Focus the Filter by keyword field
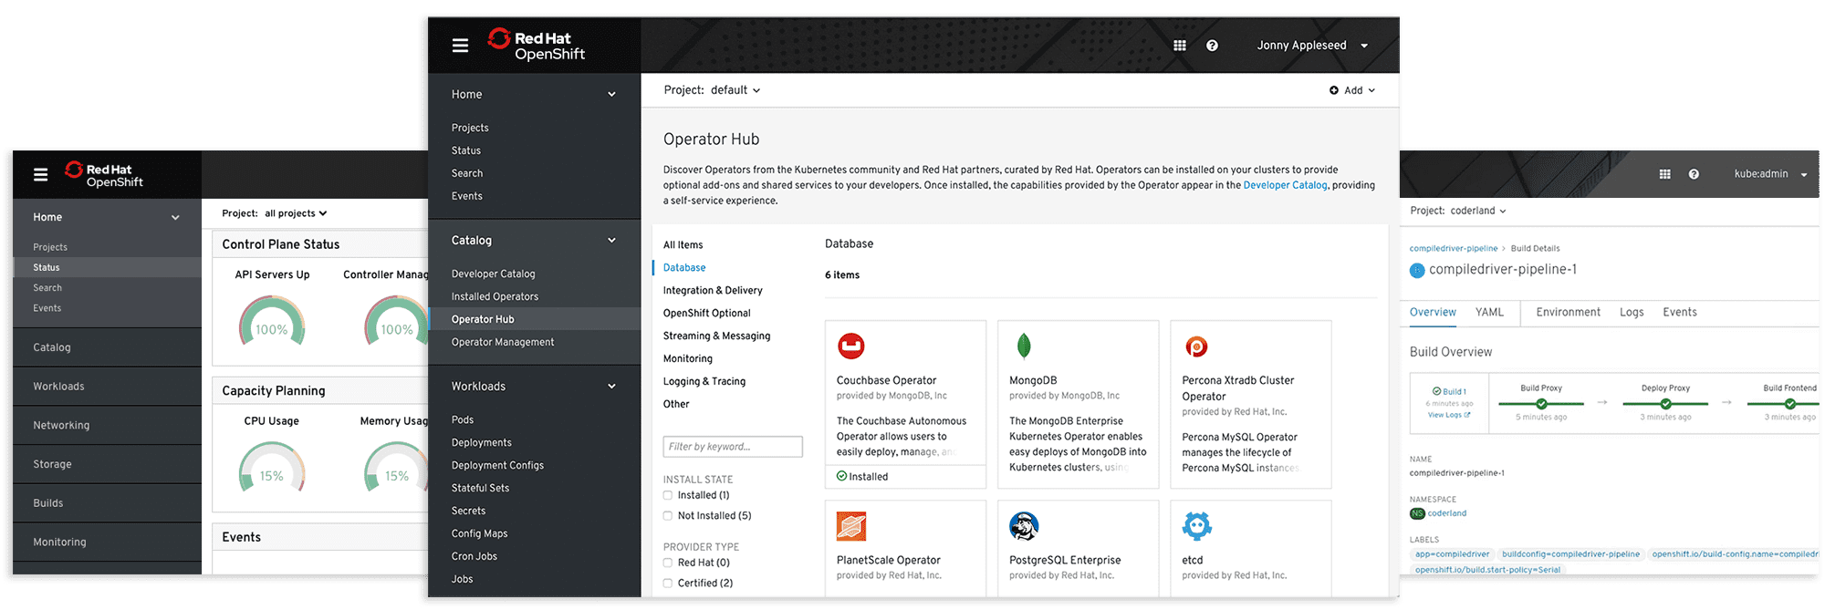 tap(733, 446)
